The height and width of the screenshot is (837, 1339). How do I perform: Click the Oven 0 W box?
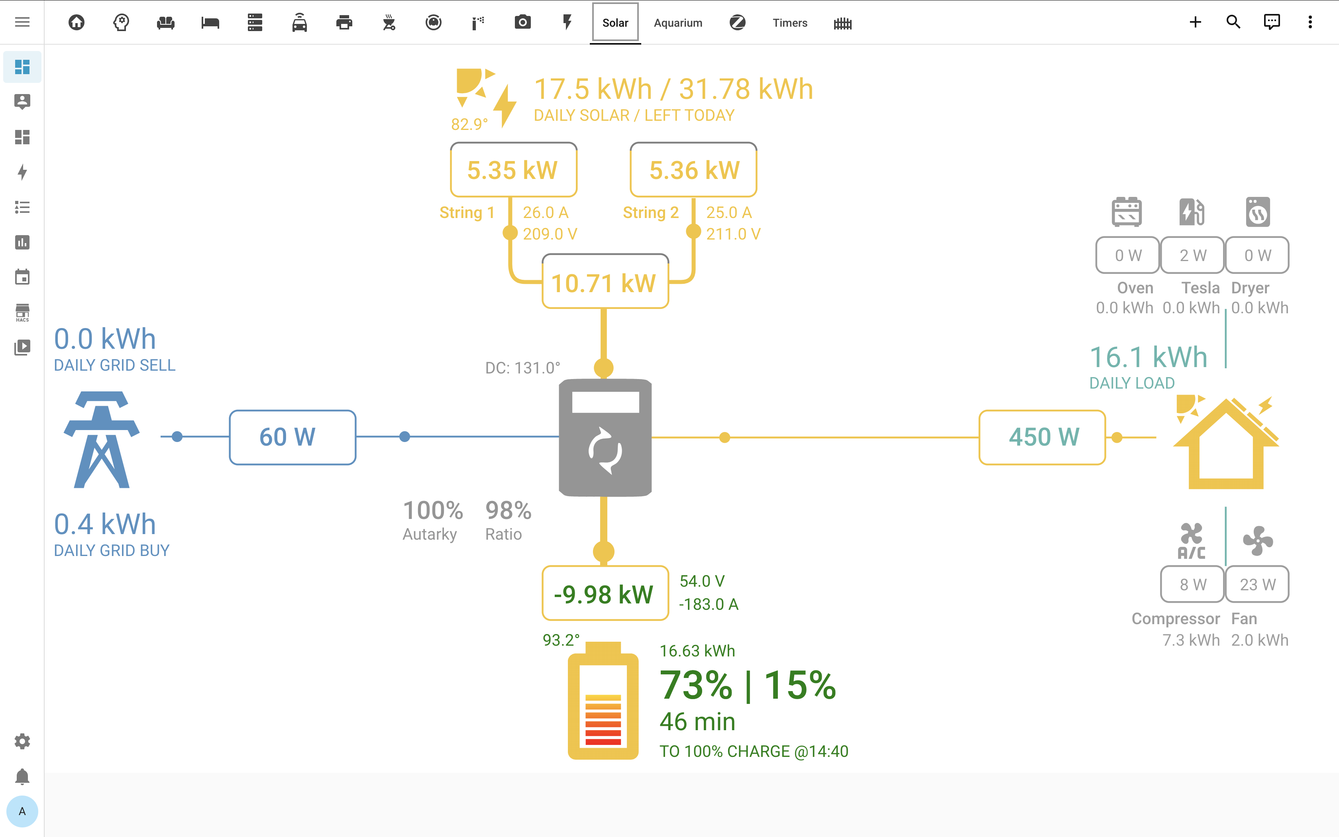(x=1128, y=255)
